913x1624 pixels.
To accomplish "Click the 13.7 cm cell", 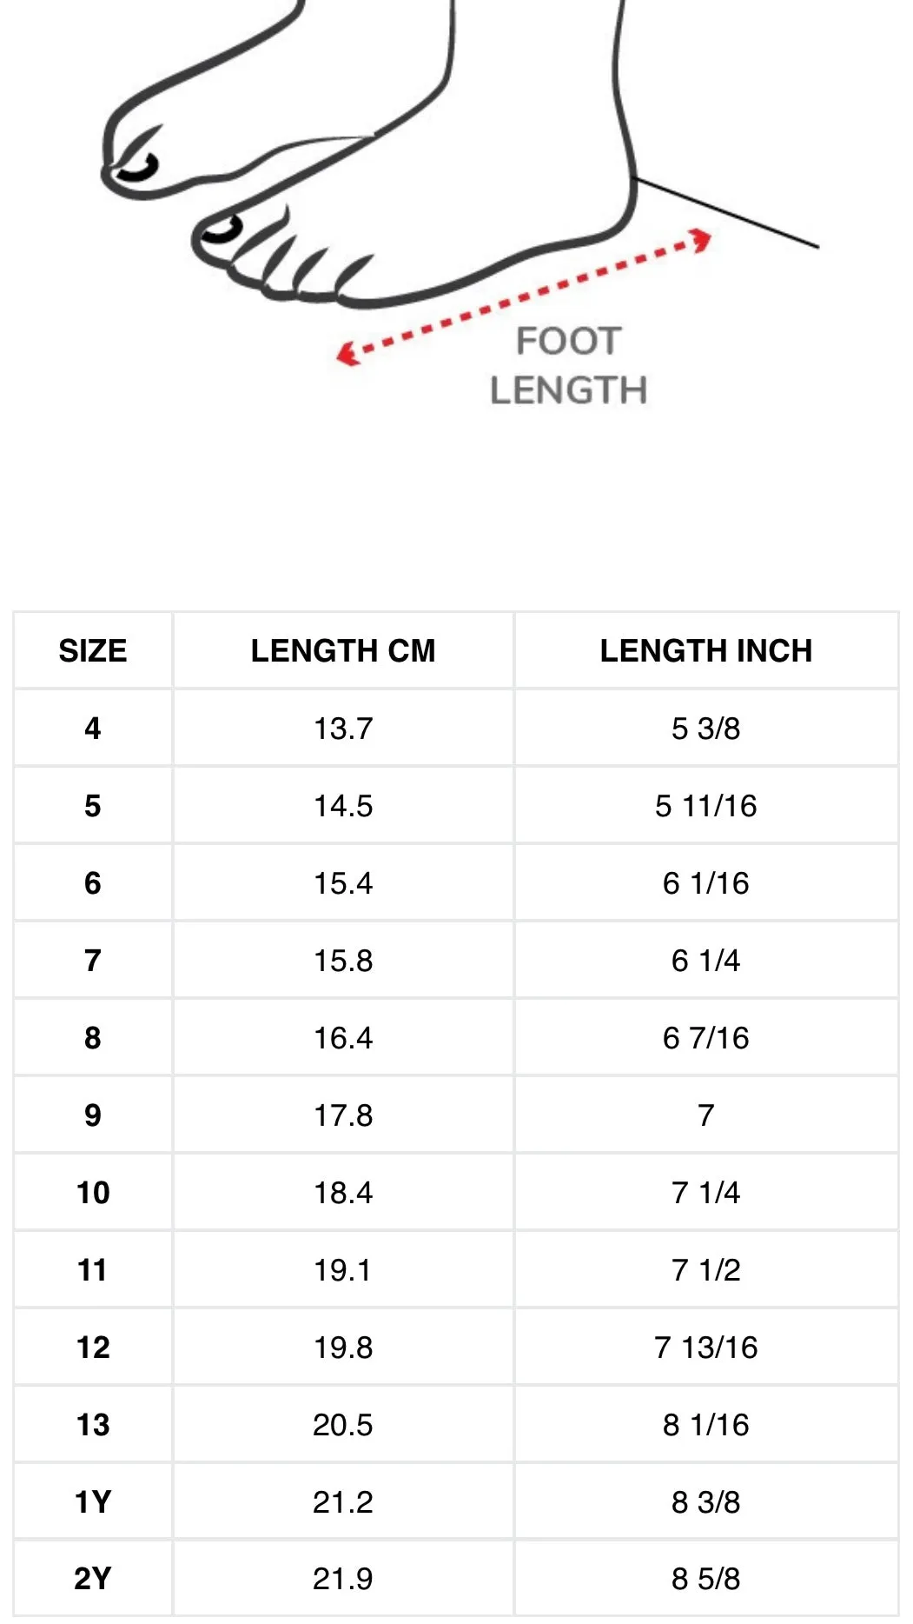I will [x=343, y=728].
